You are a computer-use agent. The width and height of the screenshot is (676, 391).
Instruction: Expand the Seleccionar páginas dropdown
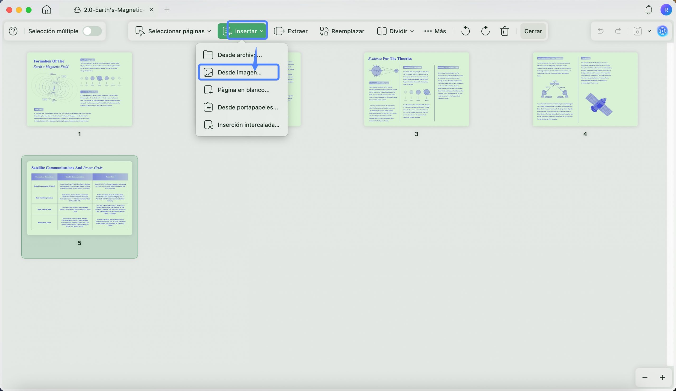(x=173, y=31)
